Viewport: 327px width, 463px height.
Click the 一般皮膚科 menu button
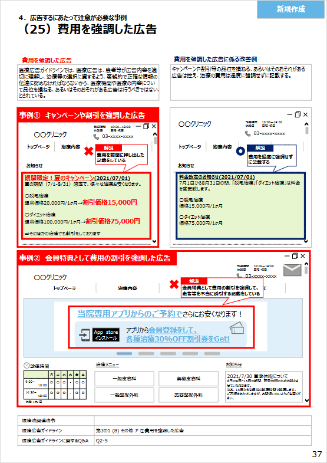coord(124,379)
